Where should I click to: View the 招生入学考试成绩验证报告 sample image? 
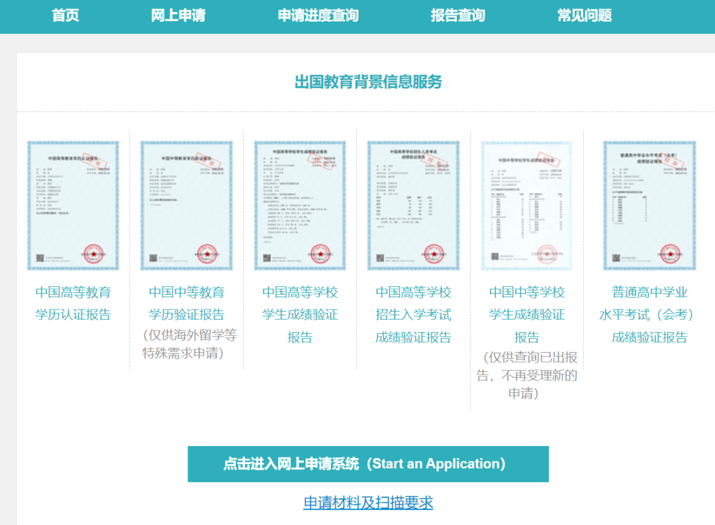click(413, 205)
